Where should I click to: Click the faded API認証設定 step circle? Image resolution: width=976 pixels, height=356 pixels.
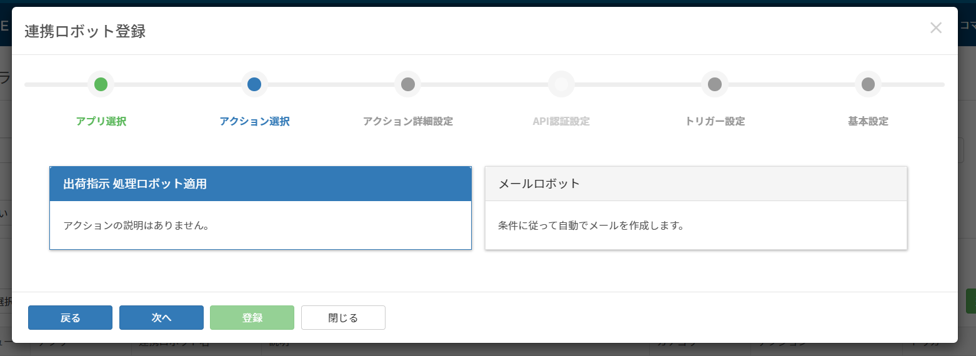[561, 84]
